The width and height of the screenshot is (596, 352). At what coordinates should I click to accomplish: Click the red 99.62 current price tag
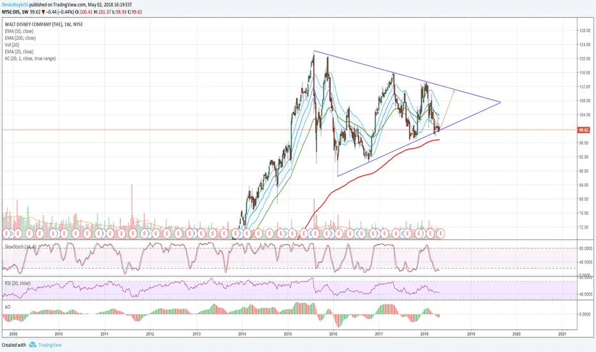pyautogui.click(x=583, y=130)
